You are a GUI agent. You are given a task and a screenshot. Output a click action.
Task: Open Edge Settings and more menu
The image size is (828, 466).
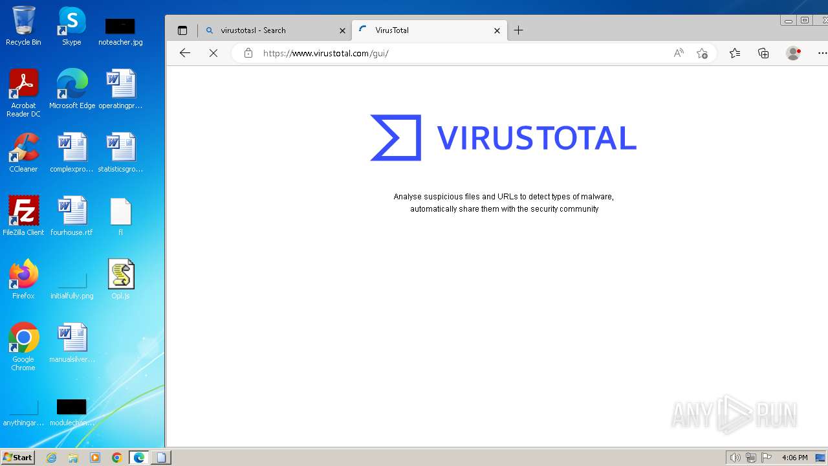[822, 53]
